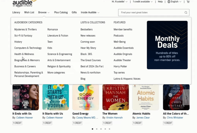Open More categories link

tap(56, 72)
